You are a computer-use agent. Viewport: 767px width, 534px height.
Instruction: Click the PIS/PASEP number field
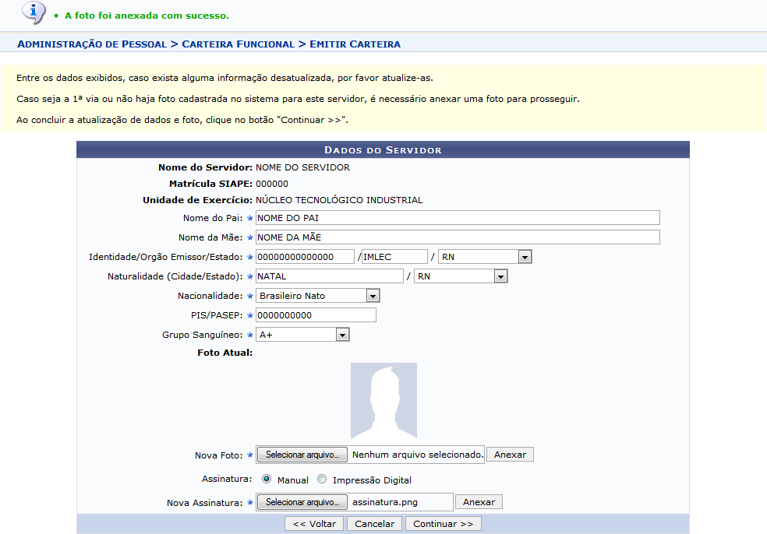pyautogui.click(x=316, y=315)
